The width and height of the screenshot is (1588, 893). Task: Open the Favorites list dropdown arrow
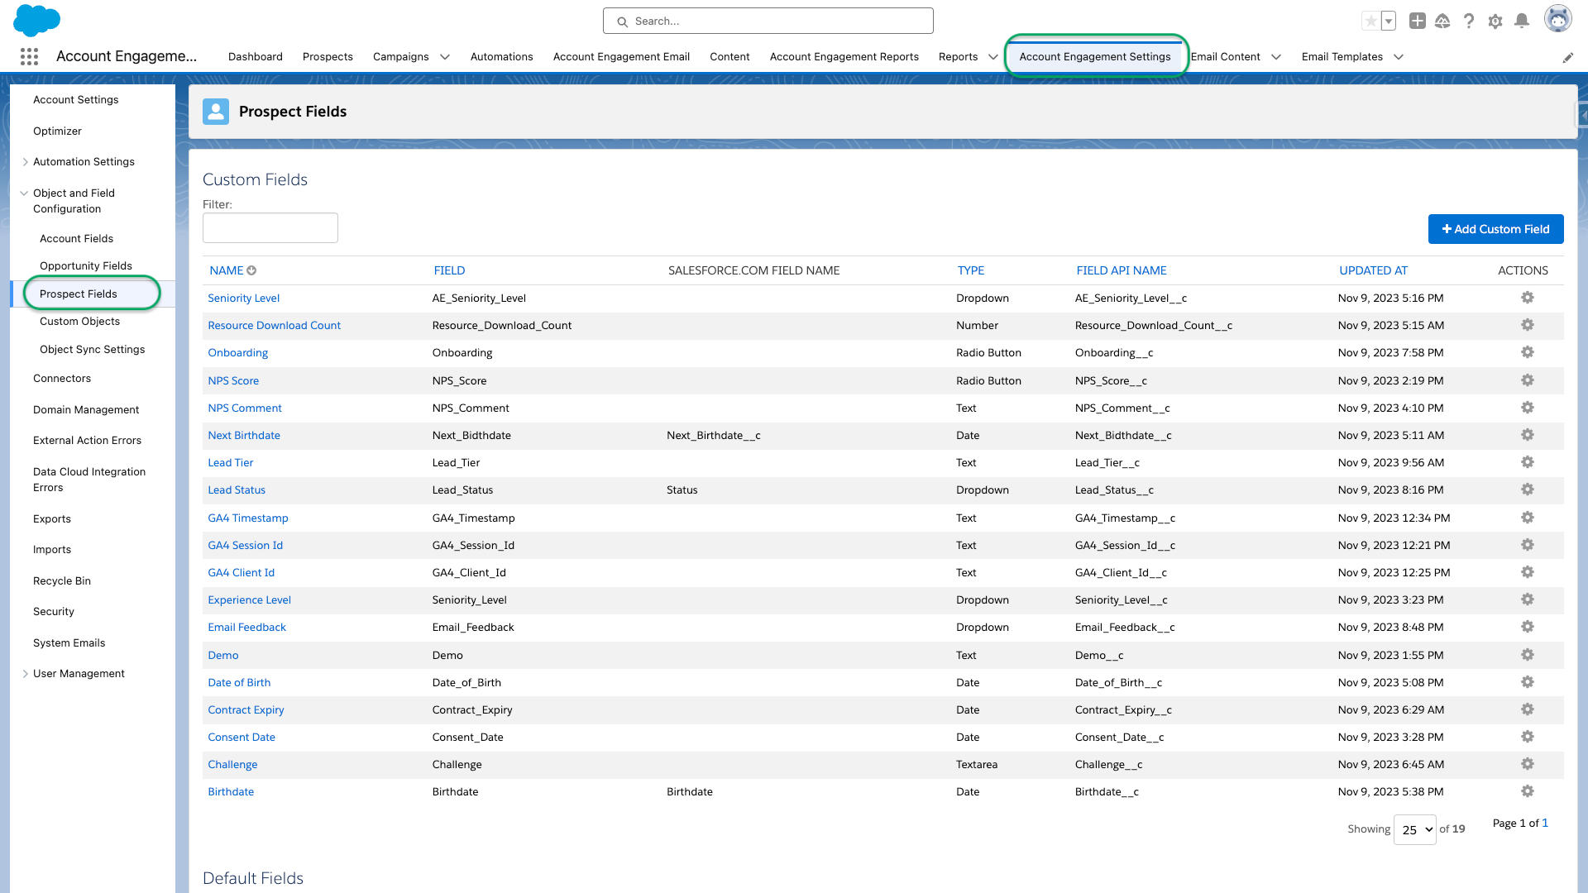coord(1389,21)
